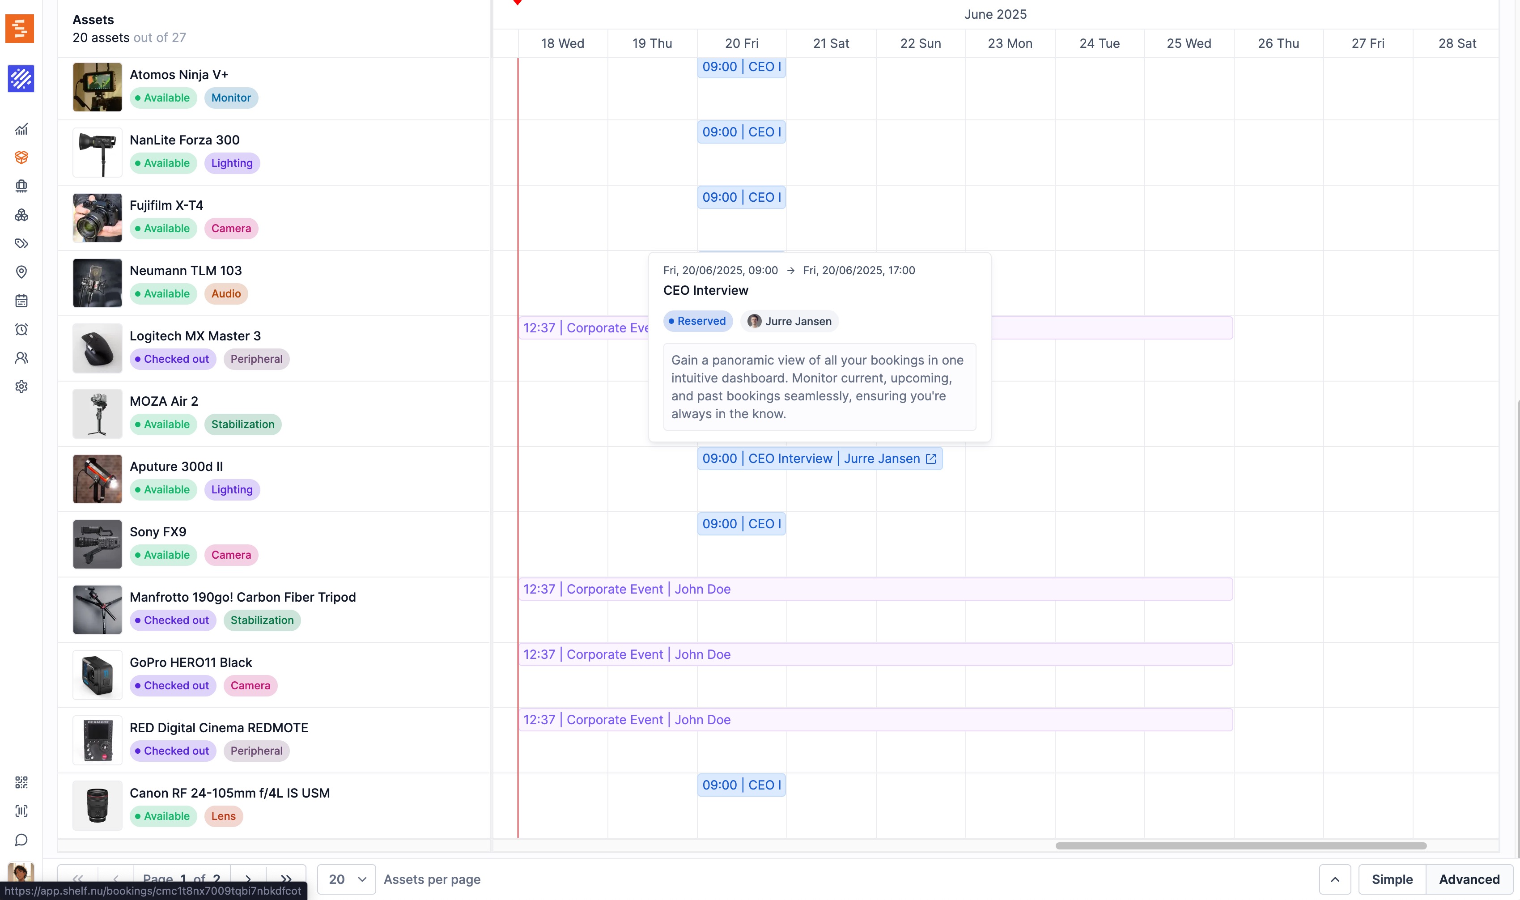Open the assets per page dropdown
This screenshot has height=900, width=1520.
pos(347,879)
